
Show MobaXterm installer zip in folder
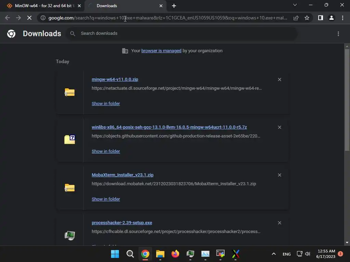(106, 199)
